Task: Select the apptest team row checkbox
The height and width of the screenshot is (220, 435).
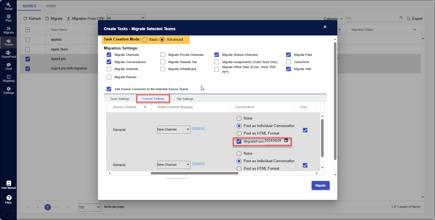Action: tap(28, 40)
